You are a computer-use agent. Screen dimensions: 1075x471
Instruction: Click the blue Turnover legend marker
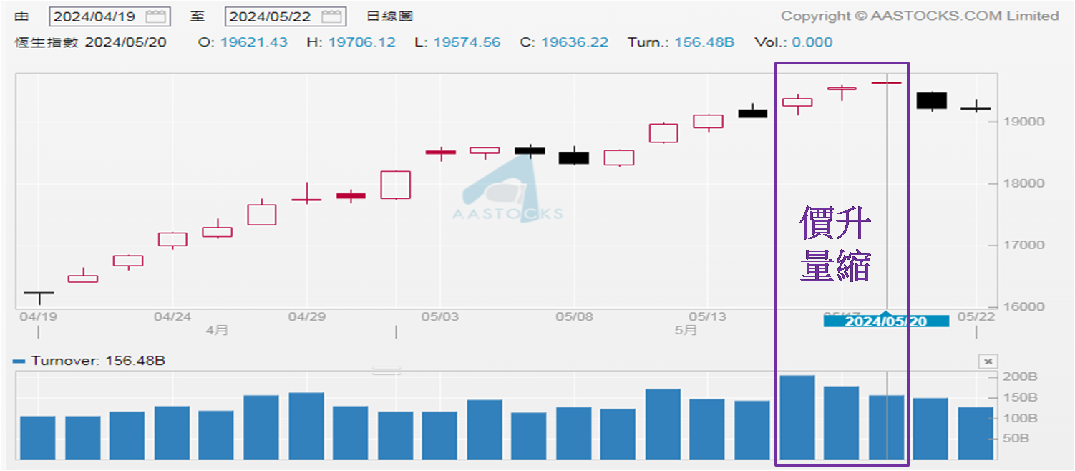pyautogui.click(x=19, y=361)
